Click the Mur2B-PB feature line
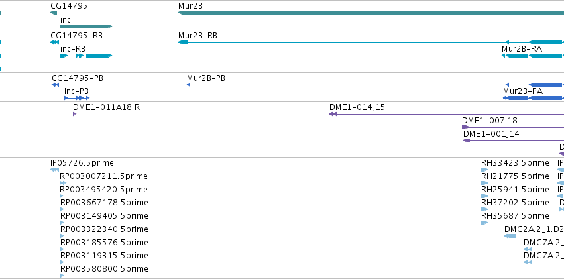Image resolution: width=564 pixels, height=279 pixels. point(375,85)
